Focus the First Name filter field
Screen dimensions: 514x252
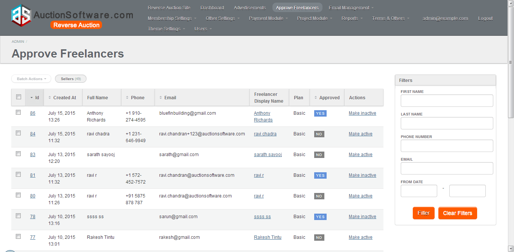[x=447, y=100]
